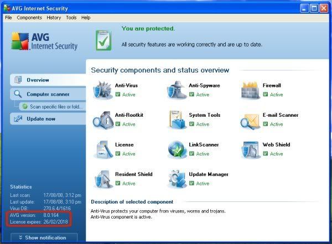Select the Anti-Spyware label
The width and height of the screenshot is (332, 244).
pos(204,86)
